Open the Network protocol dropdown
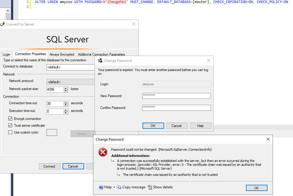This screenshot has height=196, width=293. [71, 82]
